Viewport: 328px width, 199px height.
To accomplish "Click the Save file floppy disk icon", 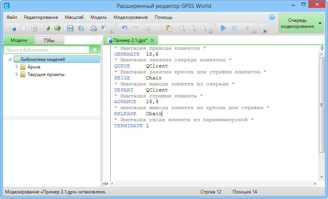I will pyautogui.click(x=70, y=28).
